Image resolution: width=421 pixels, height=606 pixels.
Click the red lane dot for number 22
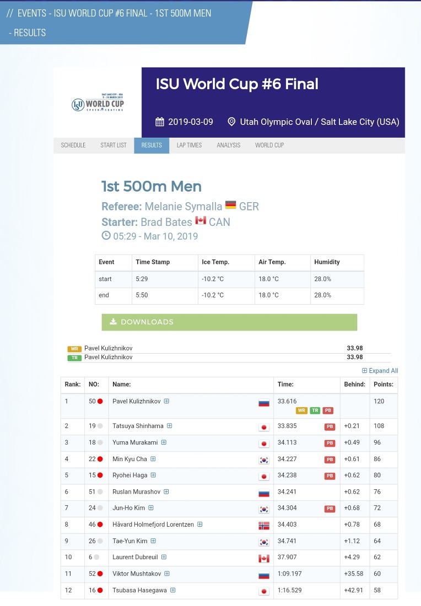pos(100,459)
